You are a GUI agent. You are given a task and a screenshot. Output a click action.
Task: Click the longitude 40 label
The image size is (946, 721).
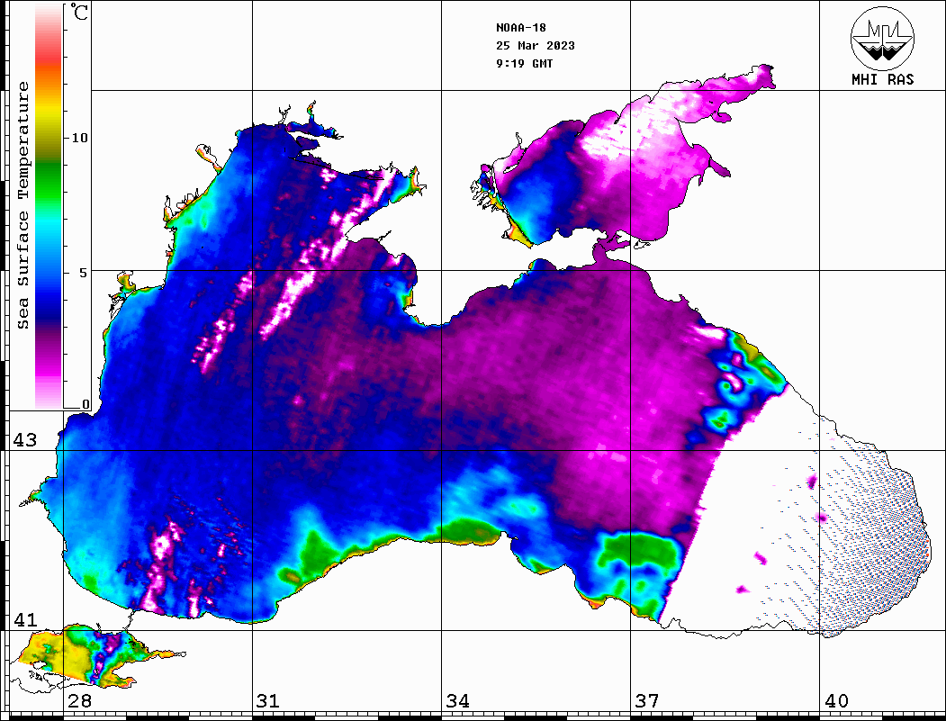pos(835,701)
